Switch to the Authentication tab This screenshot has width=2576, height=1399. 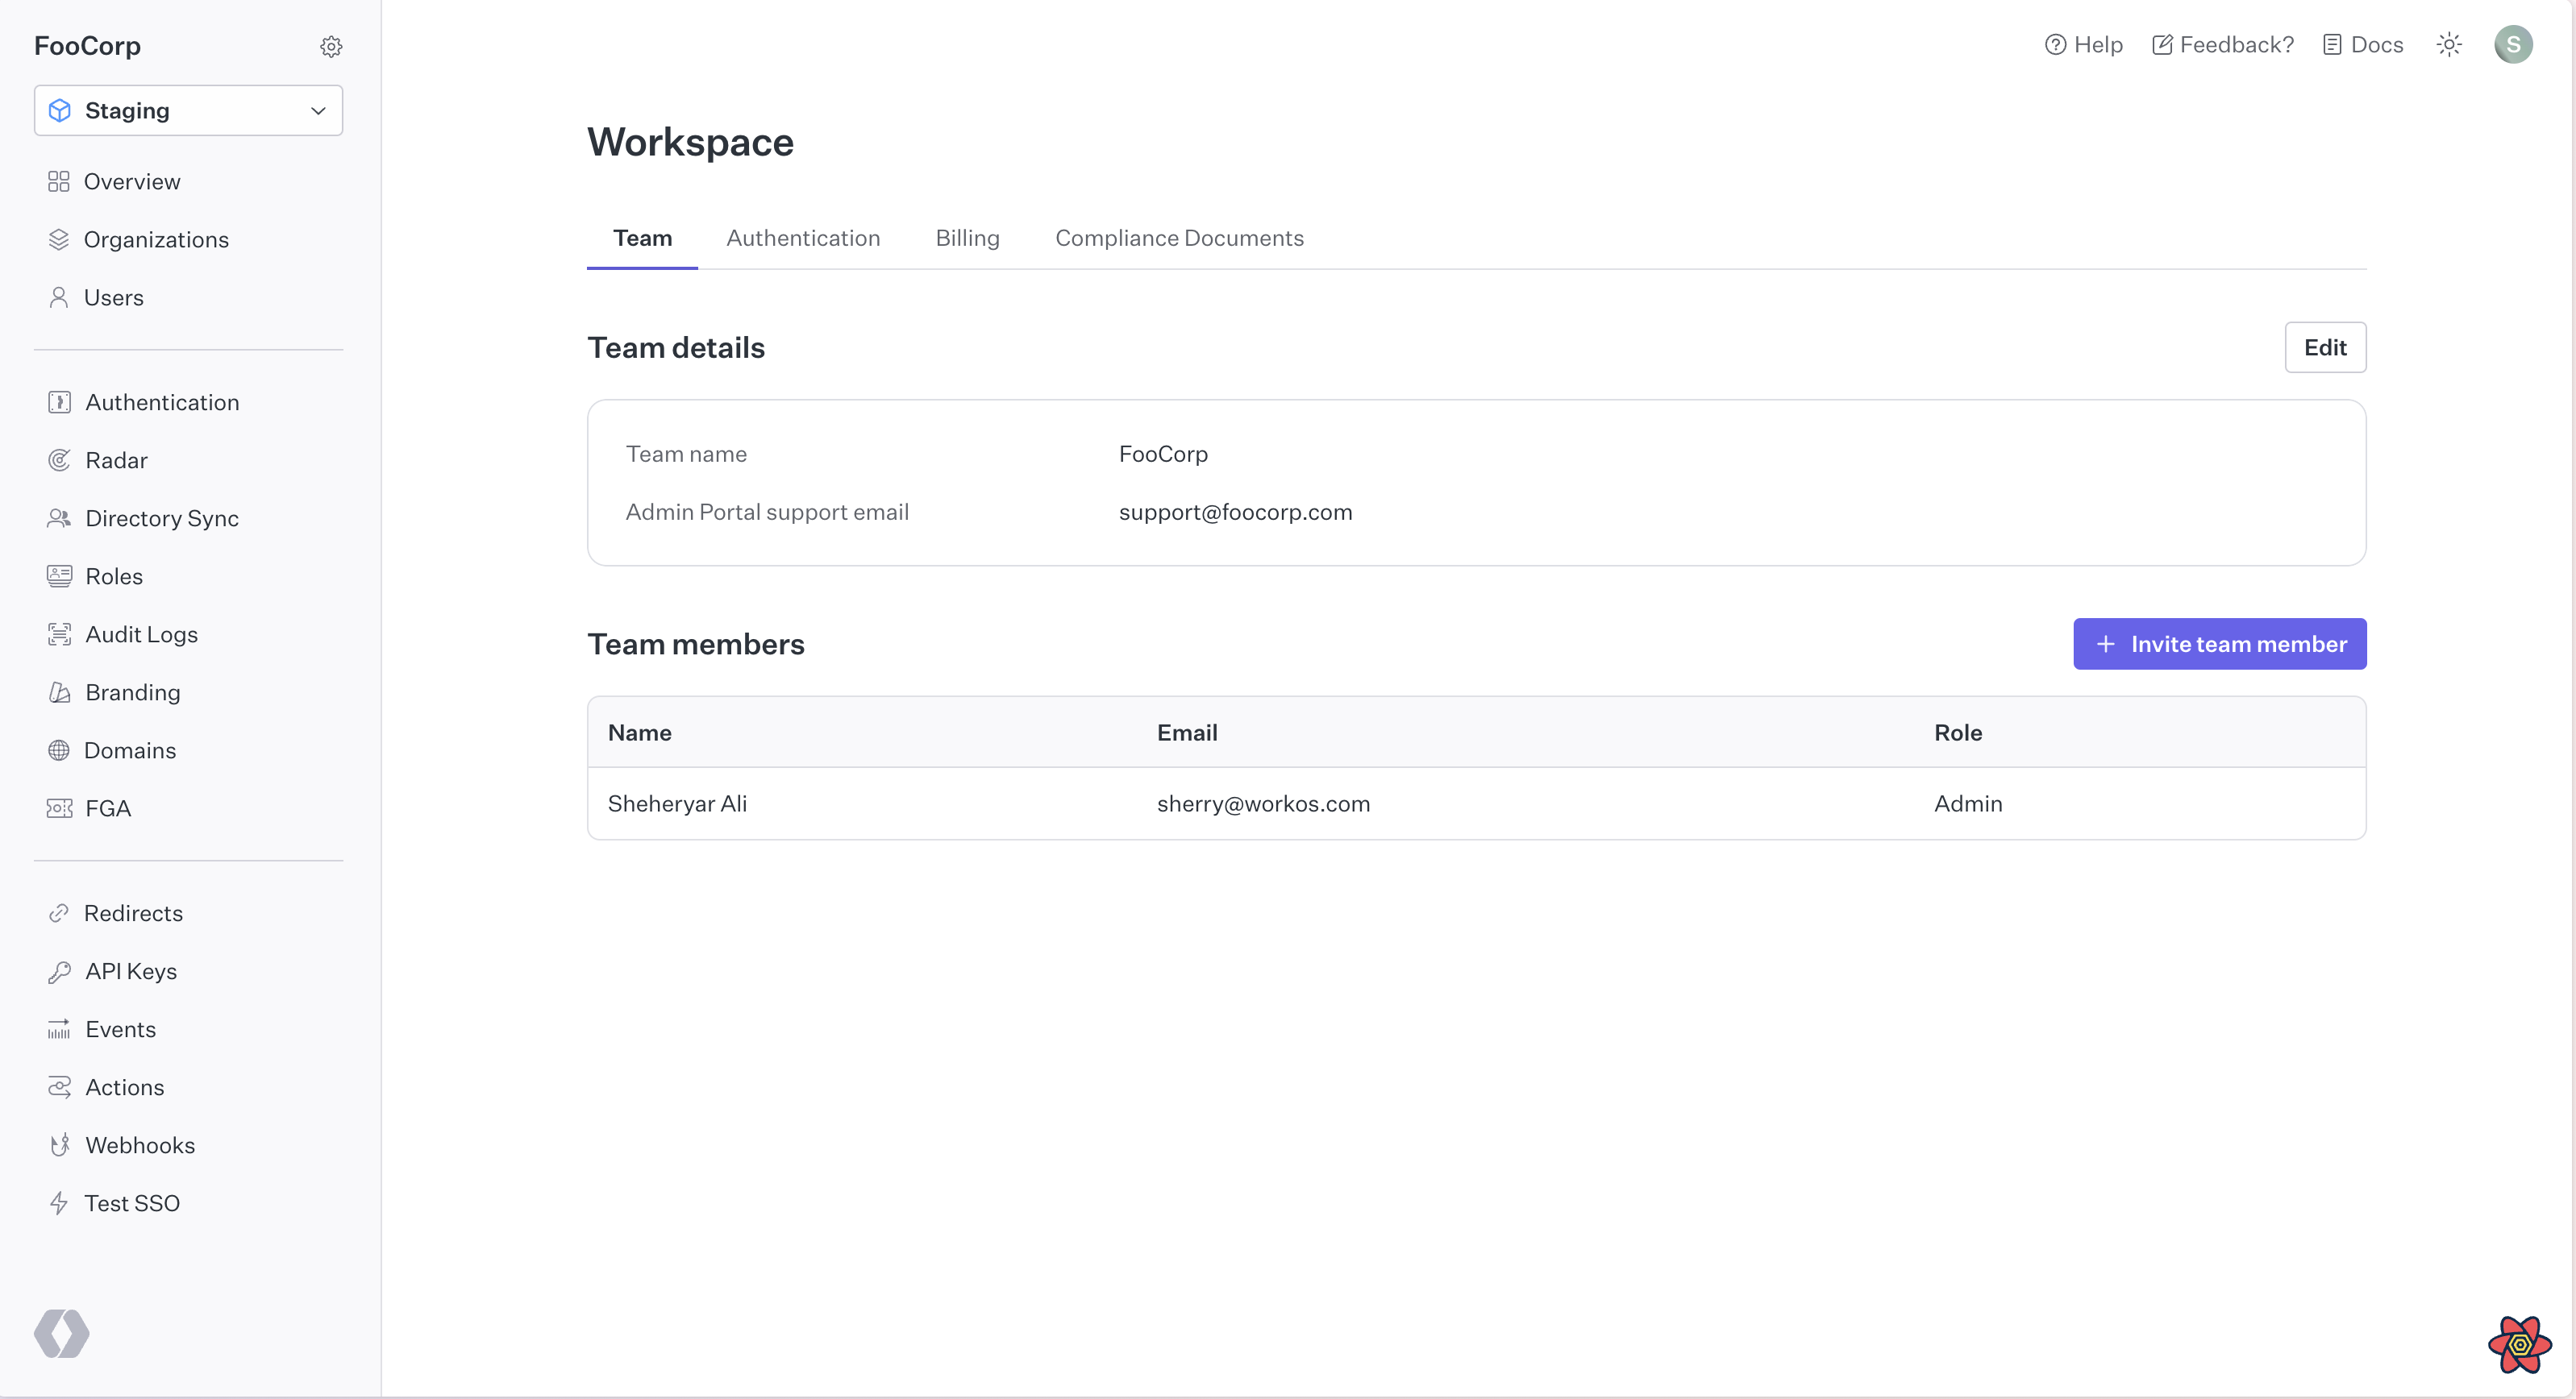point(803,238)
